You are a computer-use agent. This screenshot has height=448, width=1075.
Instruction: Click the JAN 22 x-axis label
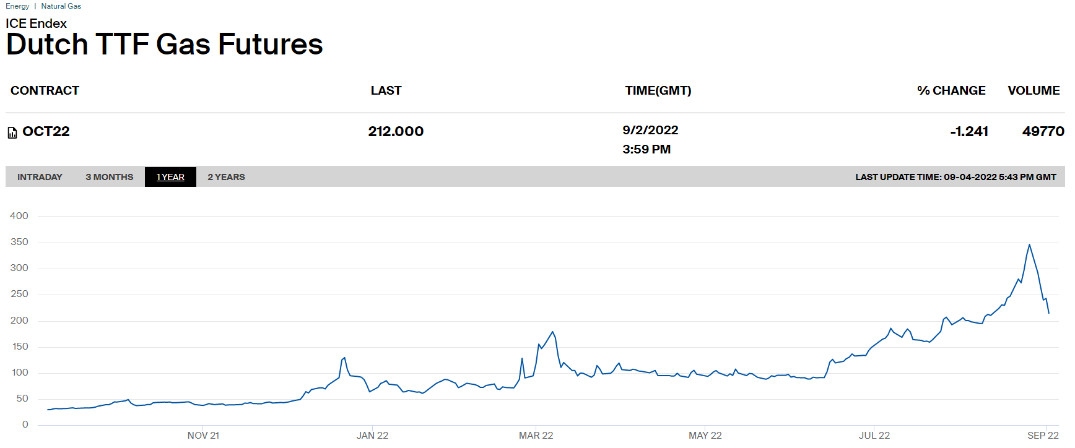[x=372, y=436]
